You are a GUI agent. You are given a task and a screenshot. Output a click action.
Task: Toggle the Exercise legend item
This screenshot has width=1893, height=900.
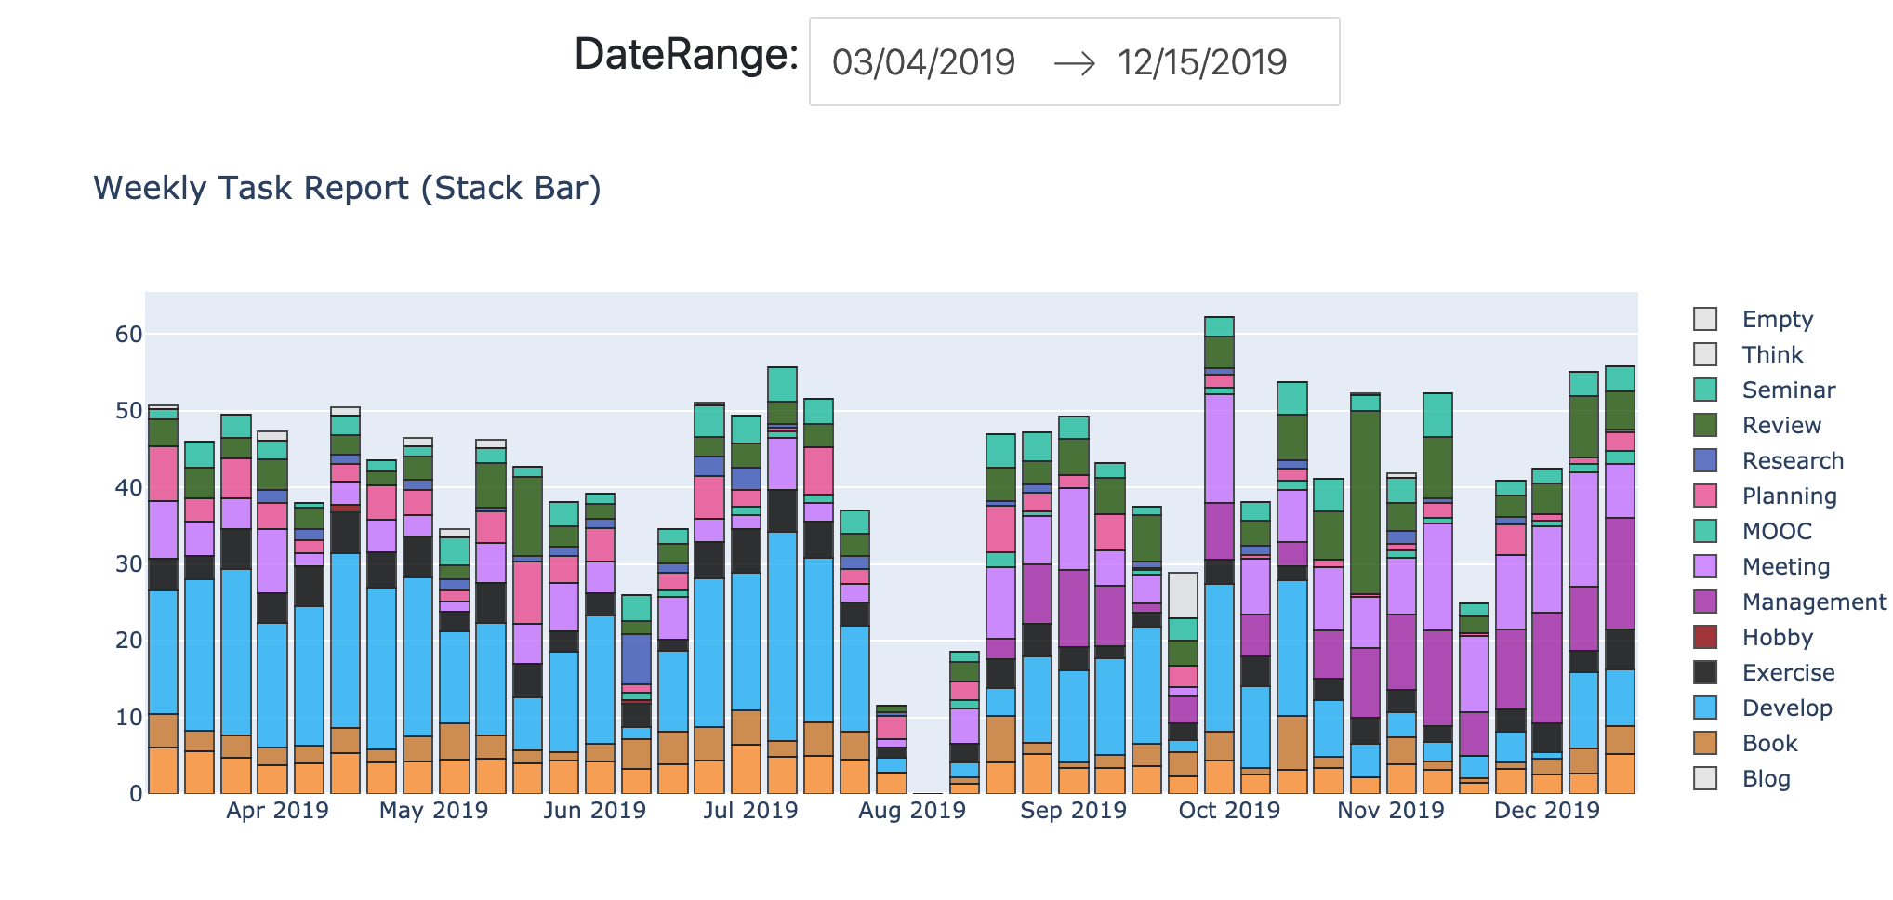[1788, 672]
